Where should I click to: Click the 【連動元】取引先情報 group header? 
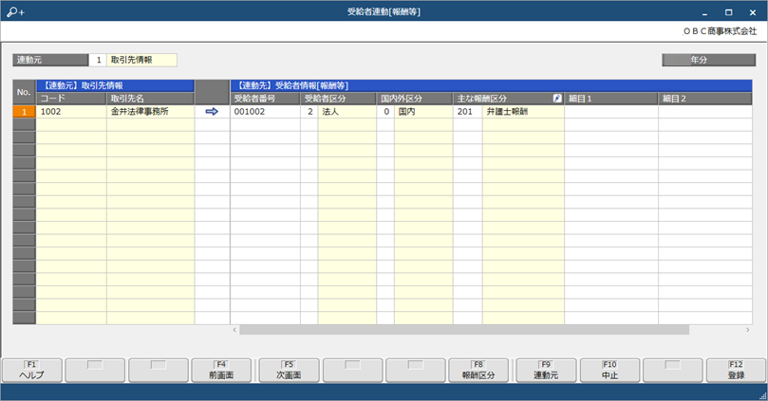pos(115,85)
